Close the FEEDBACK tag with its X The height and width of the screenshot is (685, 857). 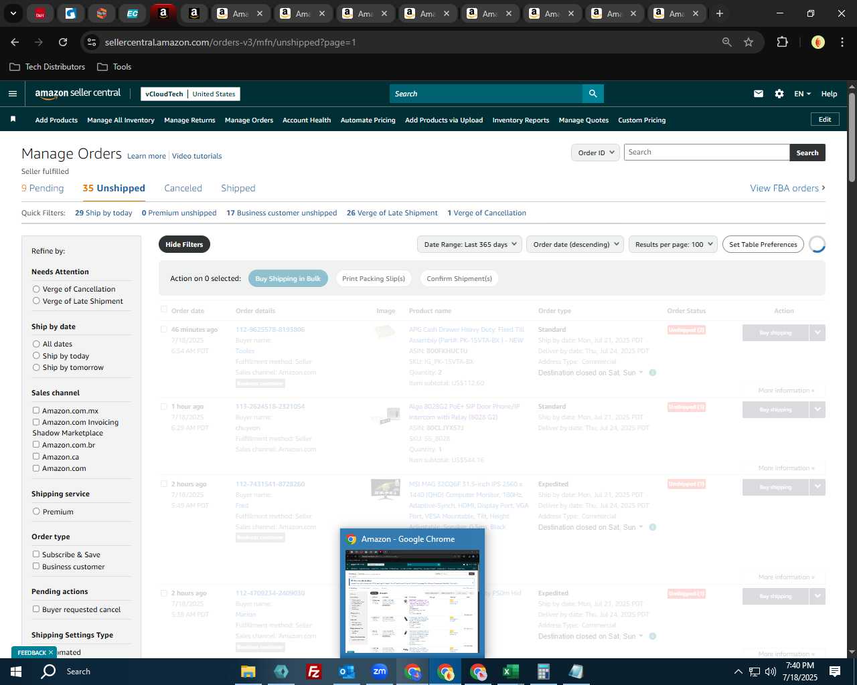click(x=50, y=652)
